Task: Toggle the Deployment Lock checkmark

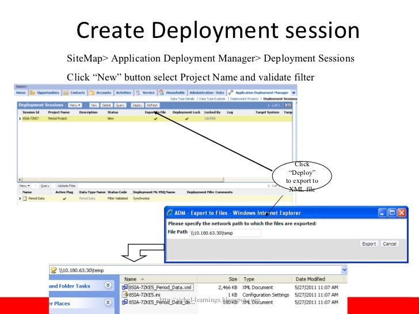Action: (186, 119)
